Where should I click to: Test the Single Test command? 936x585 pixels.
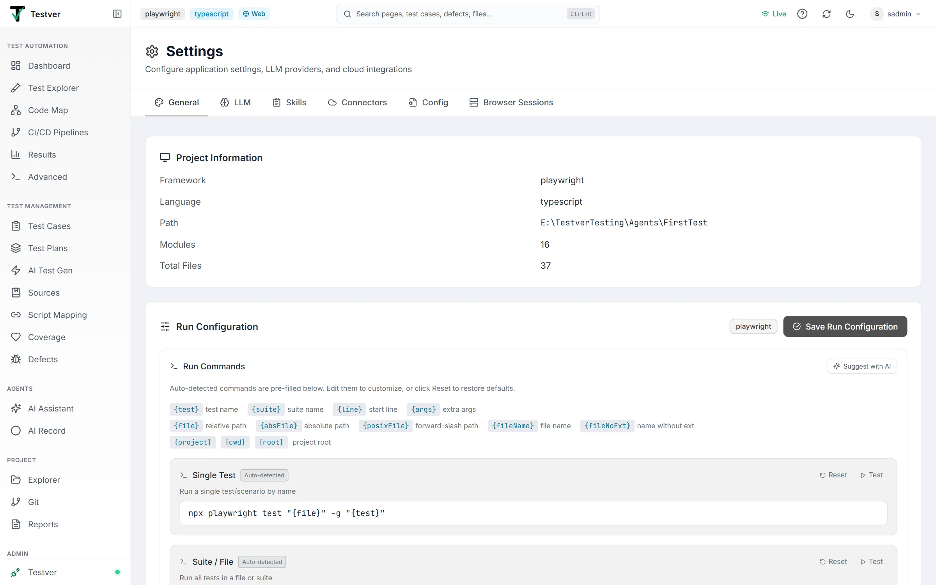[x=872, y=475]
